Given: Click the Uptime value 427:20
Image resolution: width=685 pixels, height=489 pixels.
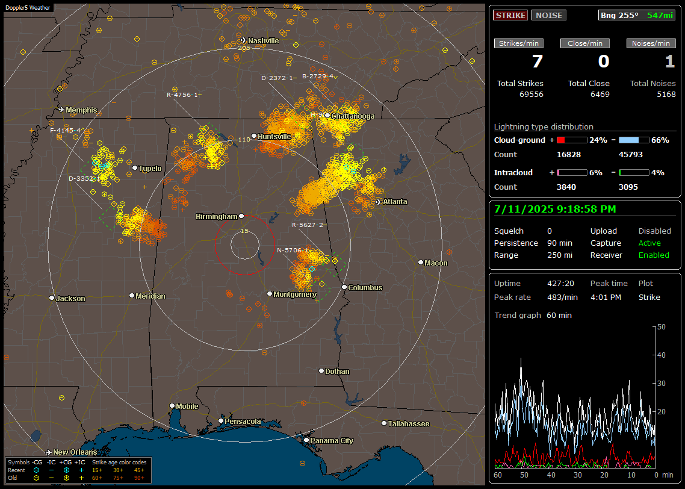Looking at the screenshot, I should [560, 283].
